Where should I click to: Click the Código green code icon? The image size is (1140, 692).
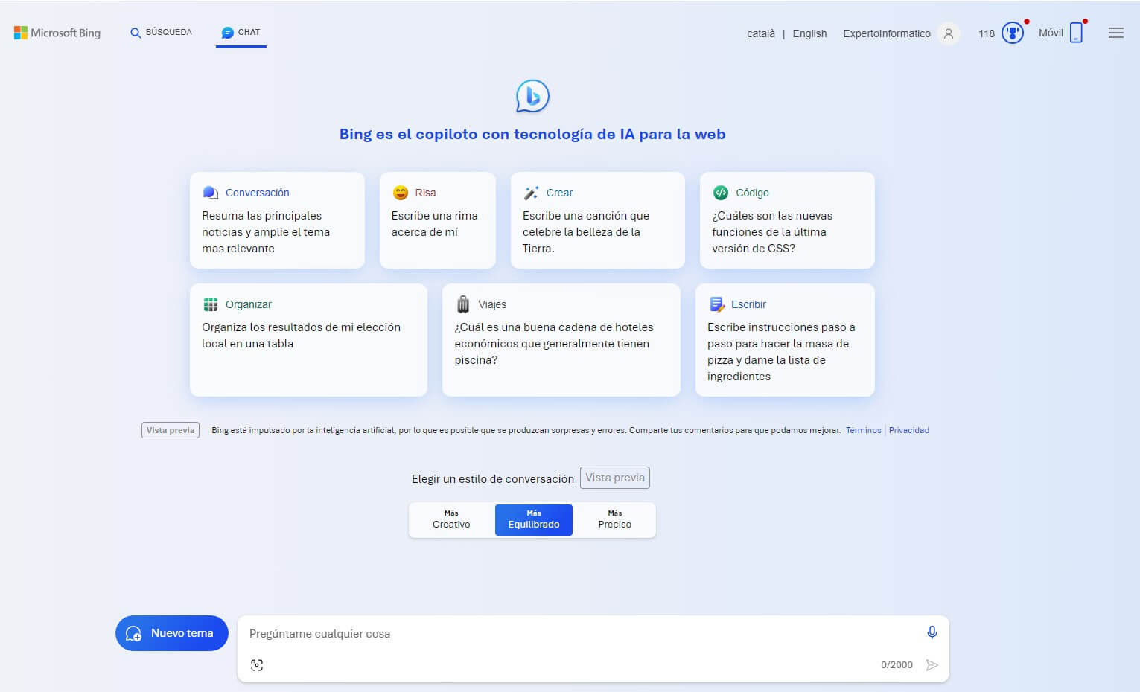coord(721,193)
